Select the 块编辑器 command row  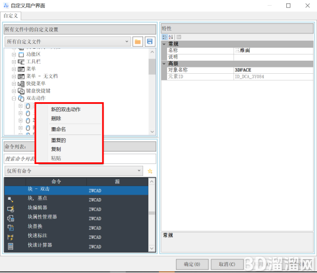76,209
